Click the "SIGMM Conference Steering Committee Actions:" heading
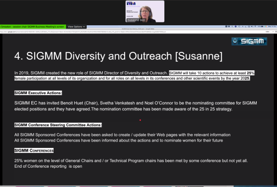This screenshot has width=277, height=187. (x=58, y=125)
